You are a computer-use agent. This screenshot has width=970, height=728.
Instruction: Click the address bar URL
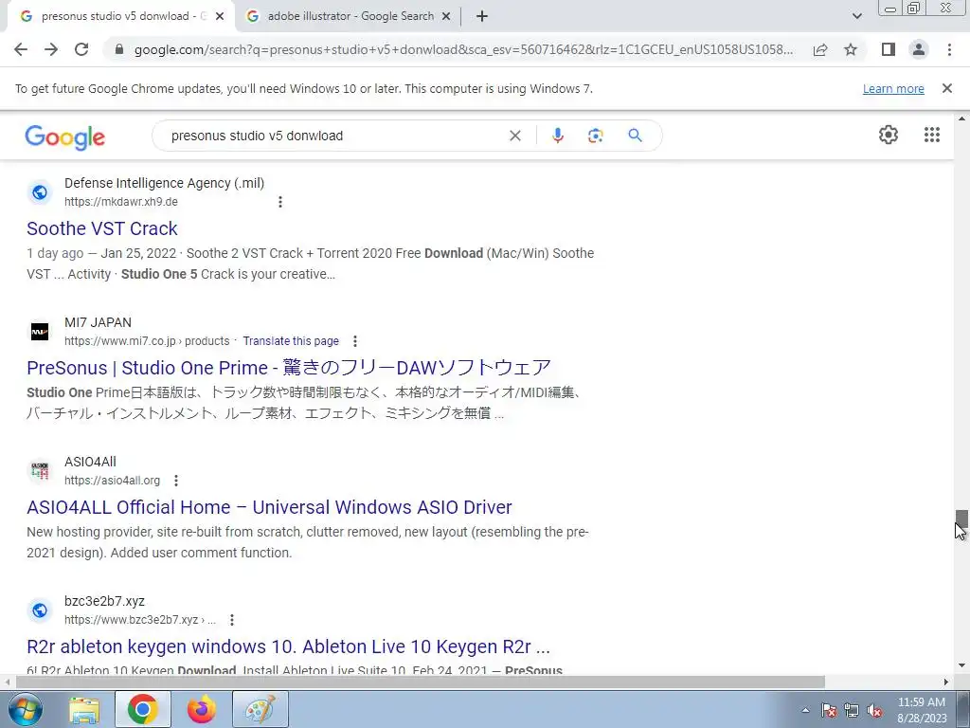[x=462, y=49]
